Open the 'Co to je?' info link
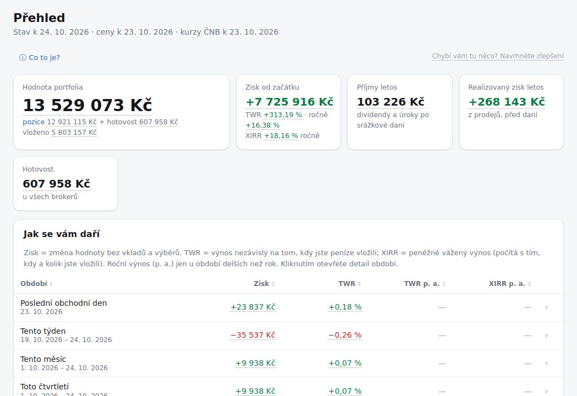This screenshot has height=396, width=577. click(40, 57)
